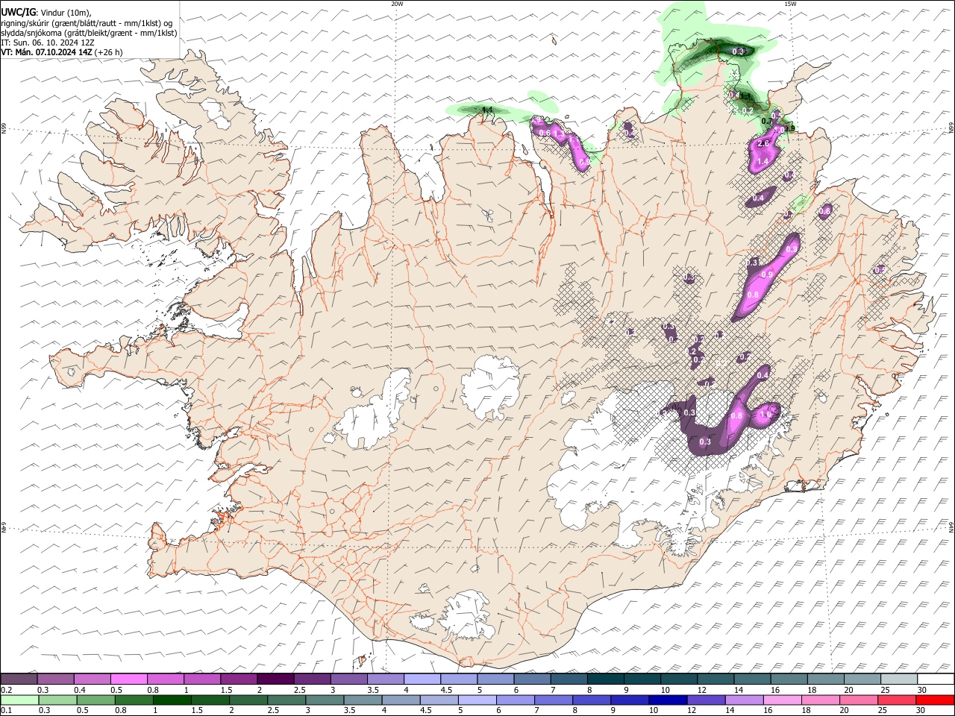Pick the light pink 16 swatch in the lower legend row
This screenshot has width=955, height=716.
[x=782, y=700]
